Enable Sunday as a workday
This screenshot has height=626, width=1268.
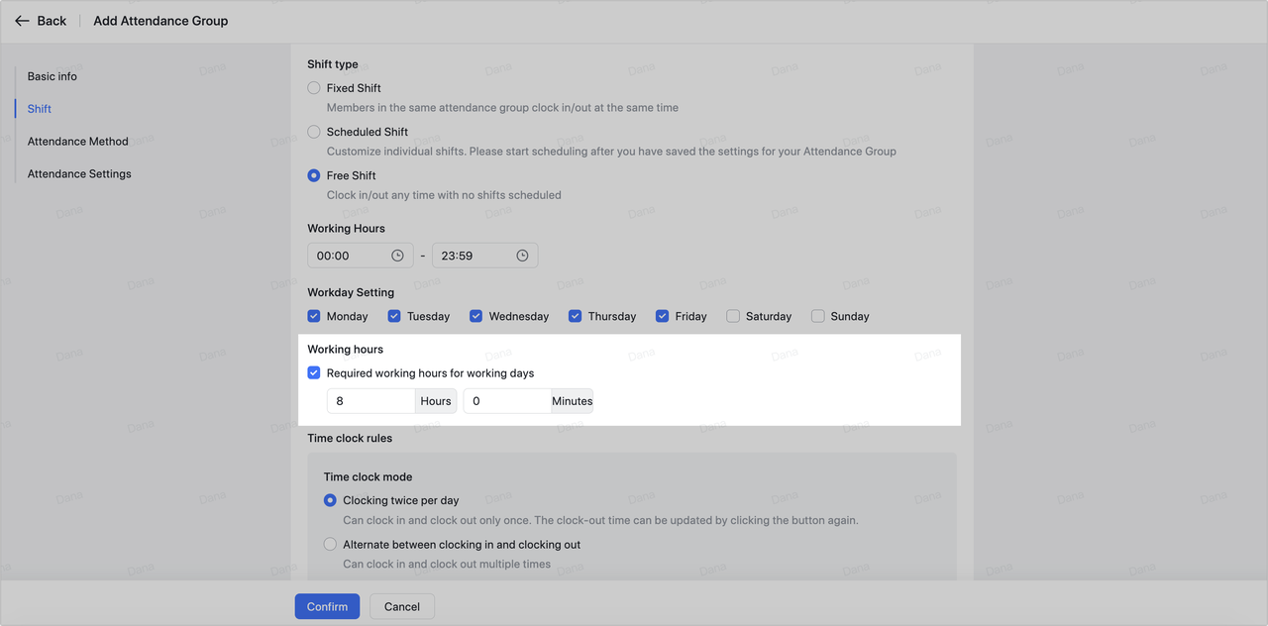(x=818, y=316)
